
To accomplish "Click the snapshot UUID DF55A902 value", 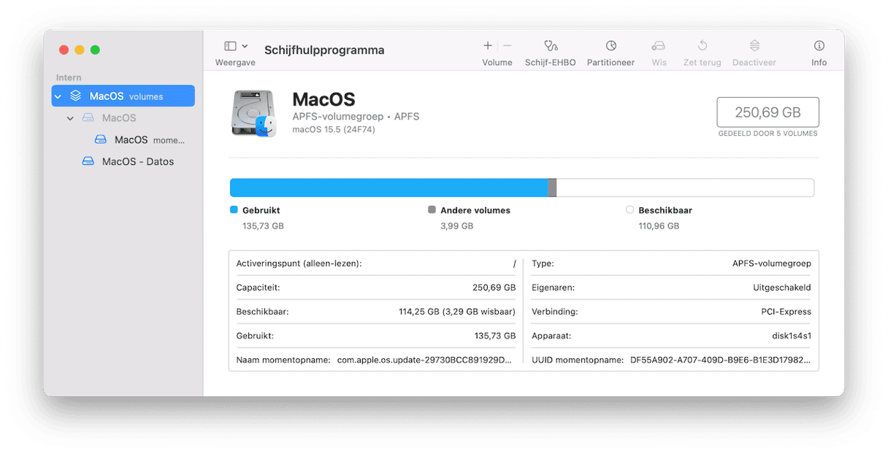I will click(721, 361).
